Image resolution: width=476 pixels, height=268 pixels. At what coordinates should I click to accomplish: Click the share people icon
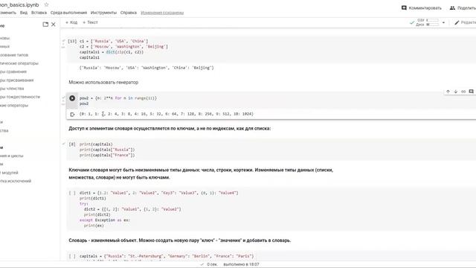(452, 8)
